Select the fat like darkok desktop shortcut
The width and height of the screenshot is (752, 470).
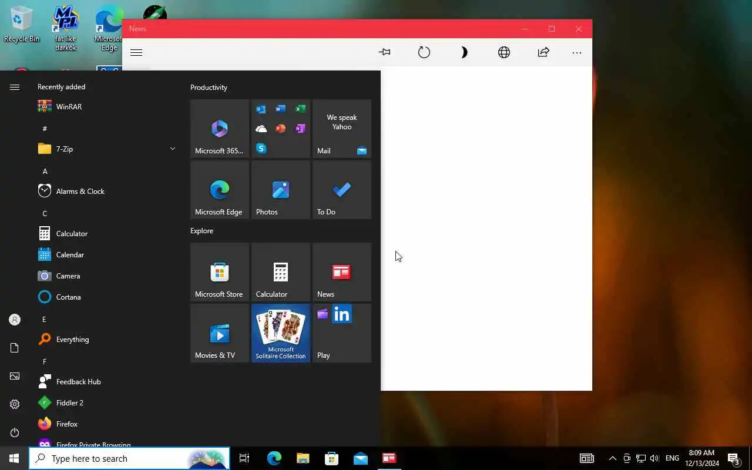[x=66, y=28]
